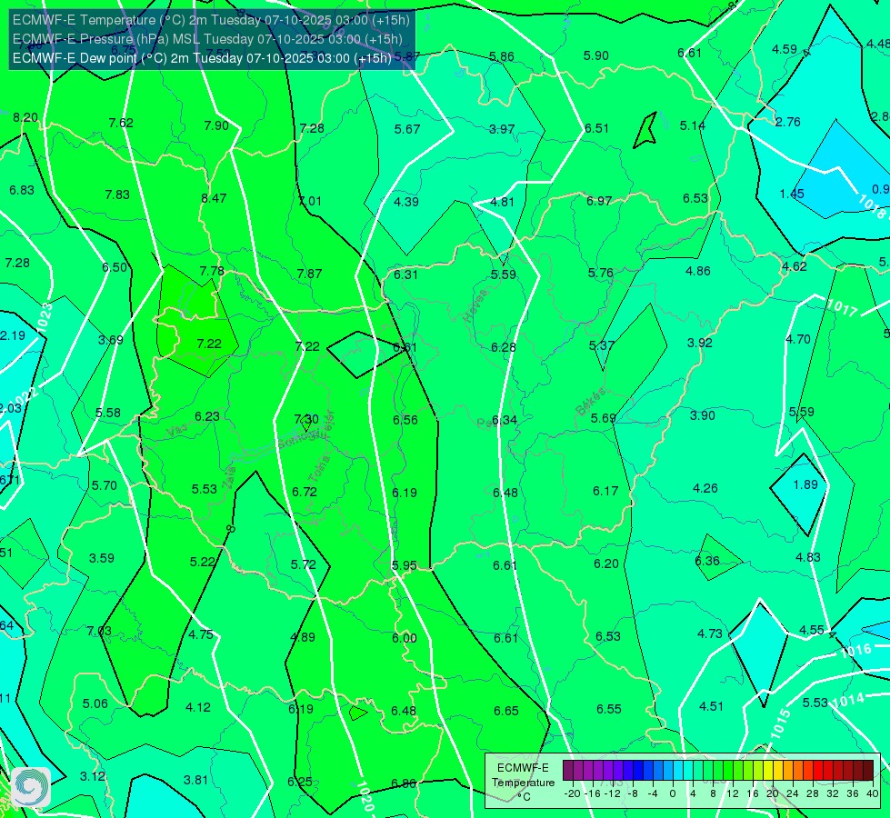
Task: Click the 1.45 temperature value
Action: pos(792,195)
